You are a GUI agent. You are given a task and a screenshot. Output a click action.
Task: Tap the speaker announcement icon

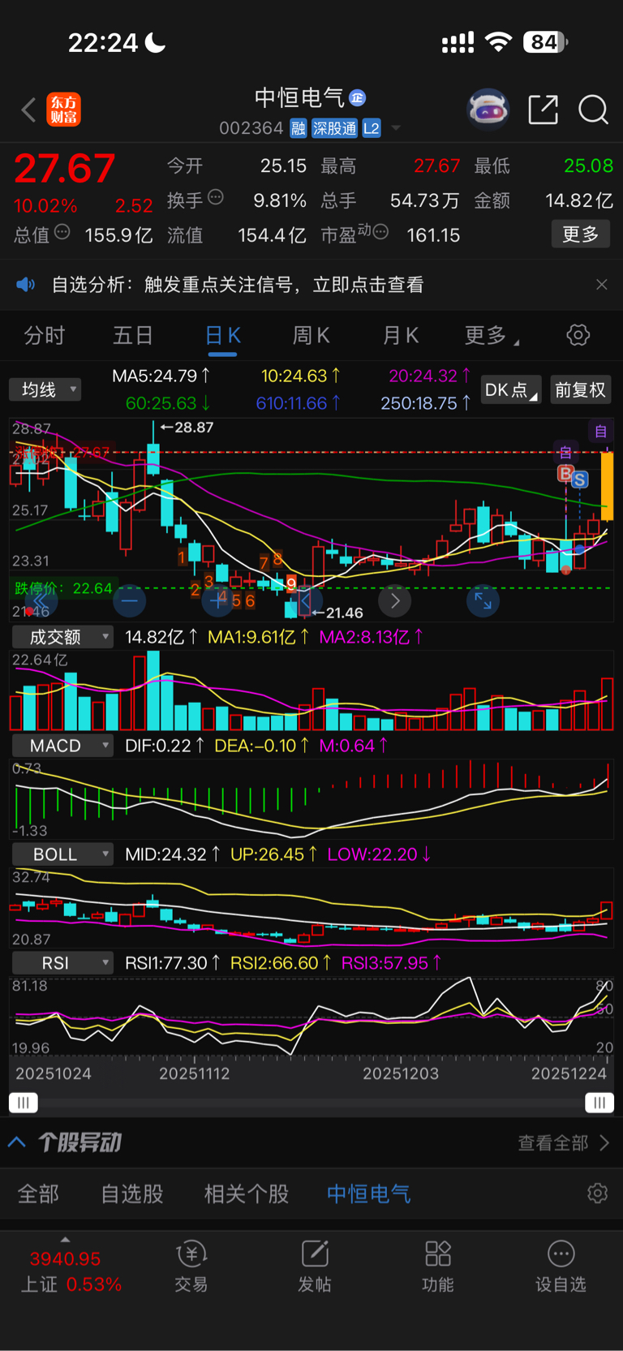click(x=26, y=285)
